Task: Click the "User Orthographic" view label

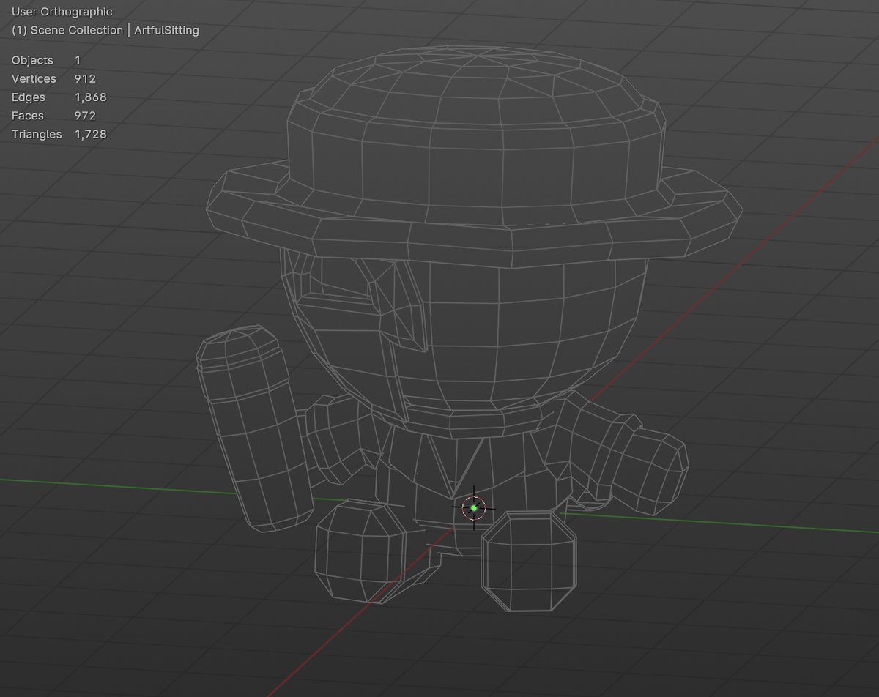Action: click(62, 12)
